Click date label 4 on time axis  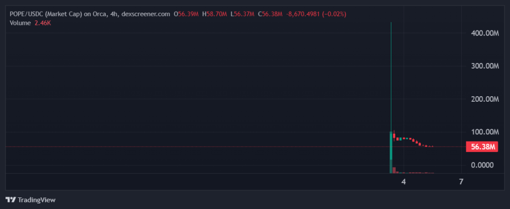click(x=404, y=182)
